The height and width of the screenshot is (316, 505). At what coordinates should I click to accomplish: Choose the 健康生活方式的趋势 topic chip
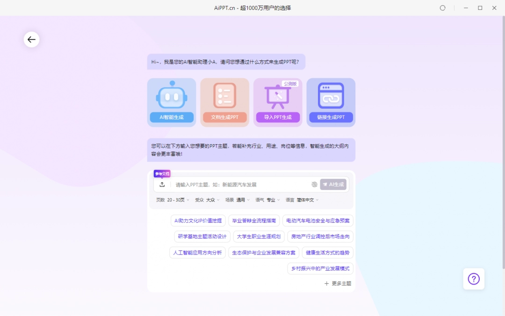click(x=327, y=252)
